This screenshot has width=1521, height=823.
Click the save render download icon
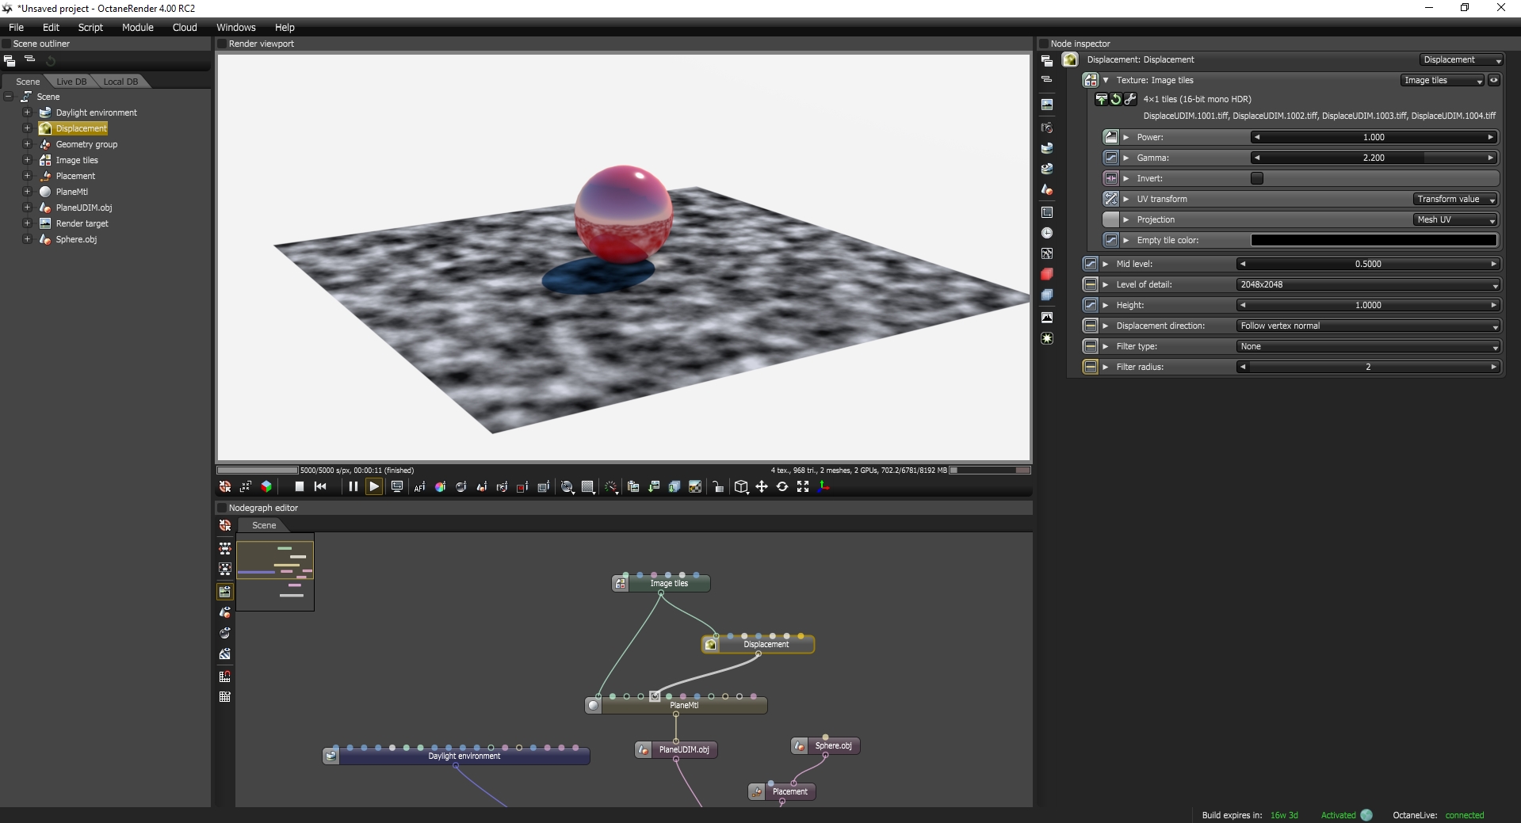click(654, 487)
